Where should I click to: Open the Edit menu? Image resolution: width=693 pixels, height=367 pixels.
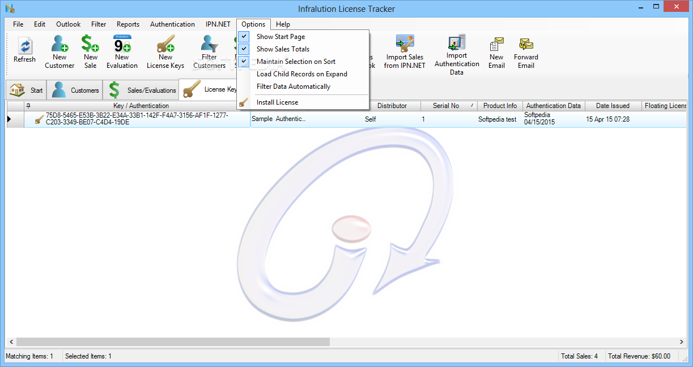pos(40,24)
